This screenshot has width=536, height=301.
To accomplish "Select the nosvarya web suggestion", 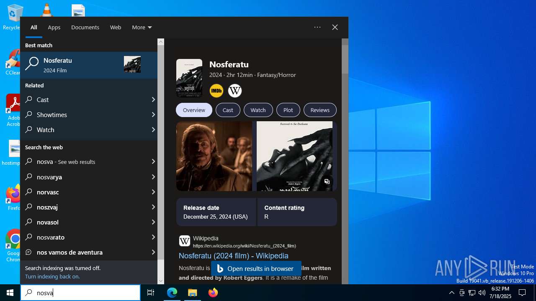I will [x=89, y=177].
